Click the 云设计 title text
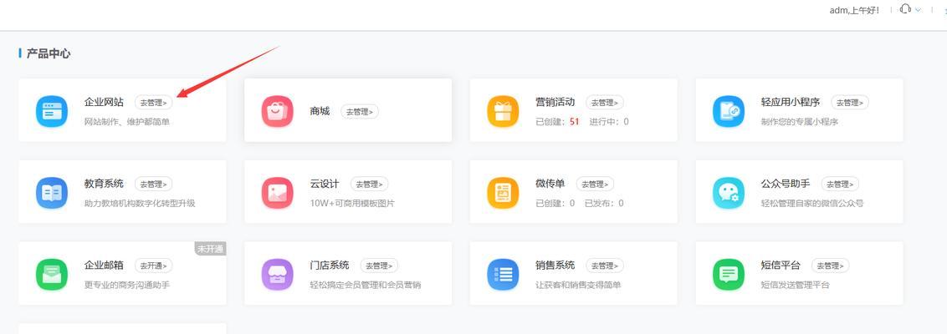 [325, 183]
